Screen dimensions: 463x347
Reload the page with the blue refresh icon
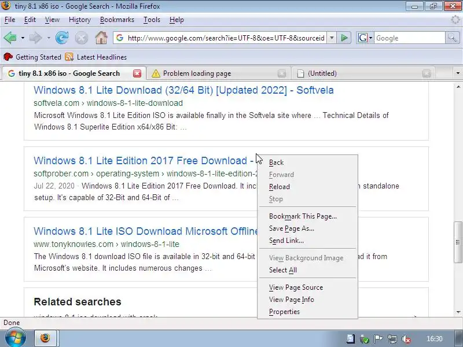click(x=62, y=38)
